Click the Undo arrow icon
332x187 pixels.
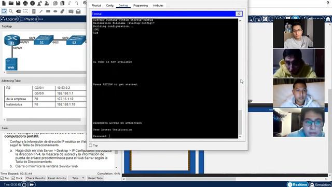(x=70, y=3)
